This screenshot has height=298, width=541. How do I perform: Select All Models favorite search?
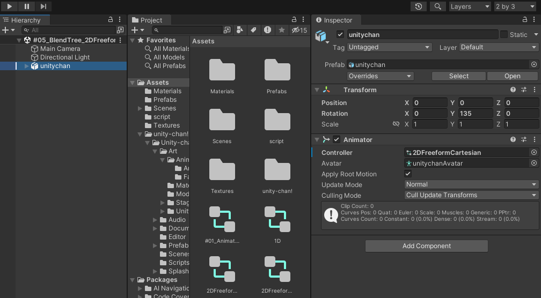(165, 57)
